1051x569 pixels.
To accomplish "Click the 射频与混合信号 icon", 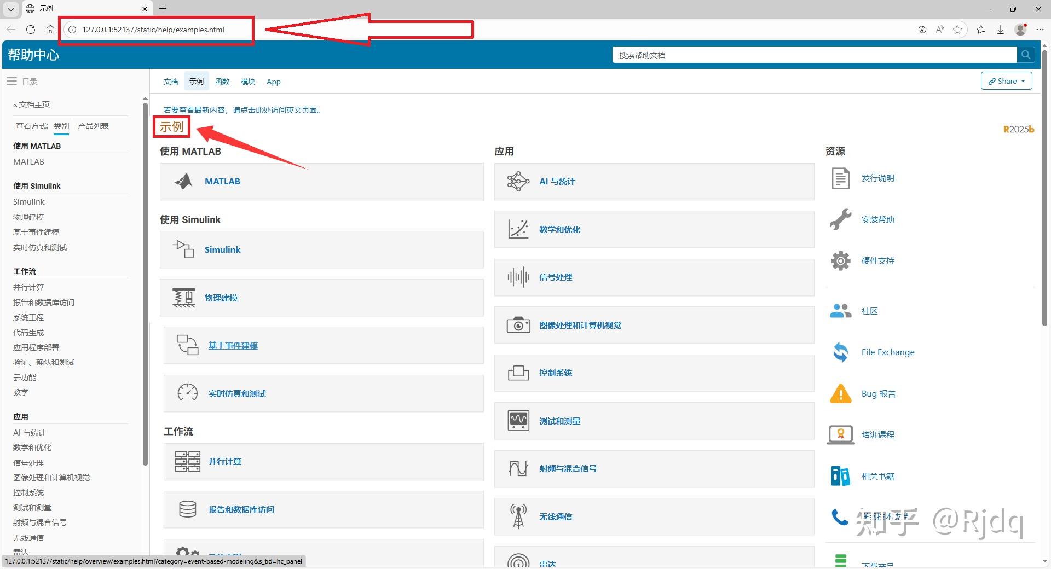I will (x=518, y=468).
